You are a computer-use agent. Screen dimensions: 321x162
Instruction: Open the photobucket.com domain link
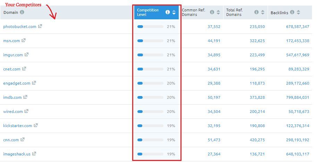click(20, 27)
